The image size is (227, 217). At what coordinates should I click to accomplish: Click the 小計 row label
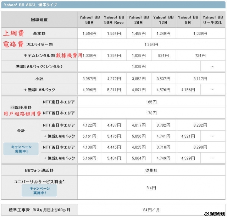(39, 79)
